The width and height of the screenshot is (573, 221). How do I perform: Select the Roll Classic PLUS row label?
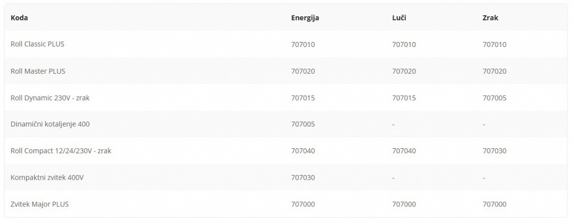tap(37, 44)
